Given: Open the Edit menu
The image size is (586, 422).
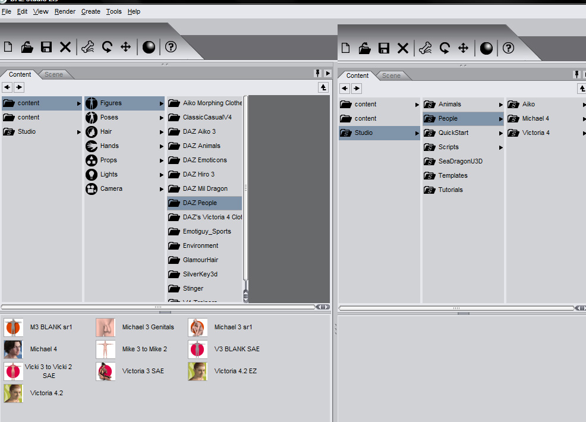Looking at the screenshot, I should click(22, 11).
